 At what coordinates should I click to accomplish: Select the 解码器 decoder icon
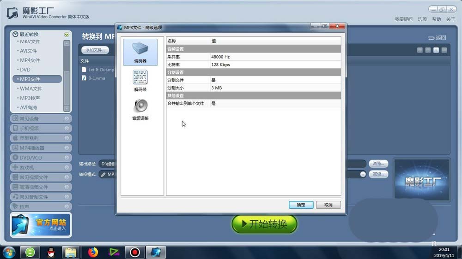140,81
